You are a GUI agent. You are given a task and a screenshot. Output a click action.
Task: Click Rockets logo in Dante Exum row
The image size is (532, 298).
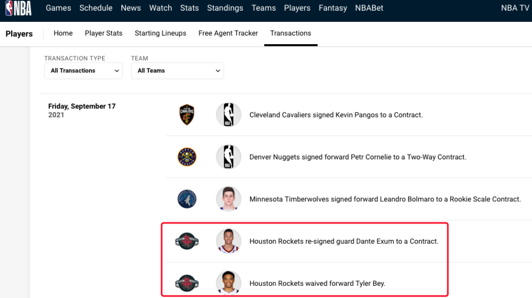(187, 241)
